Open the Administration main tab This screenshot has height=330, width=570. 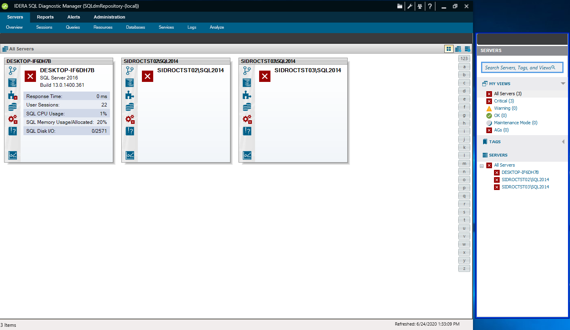pyautogui.click(x=110, y=17)
